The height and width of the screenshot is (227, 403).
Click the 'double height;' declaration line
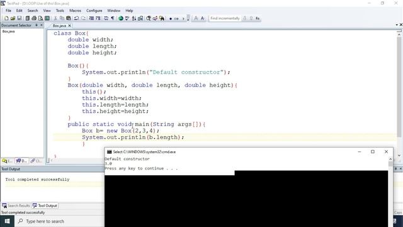point(92,52)
